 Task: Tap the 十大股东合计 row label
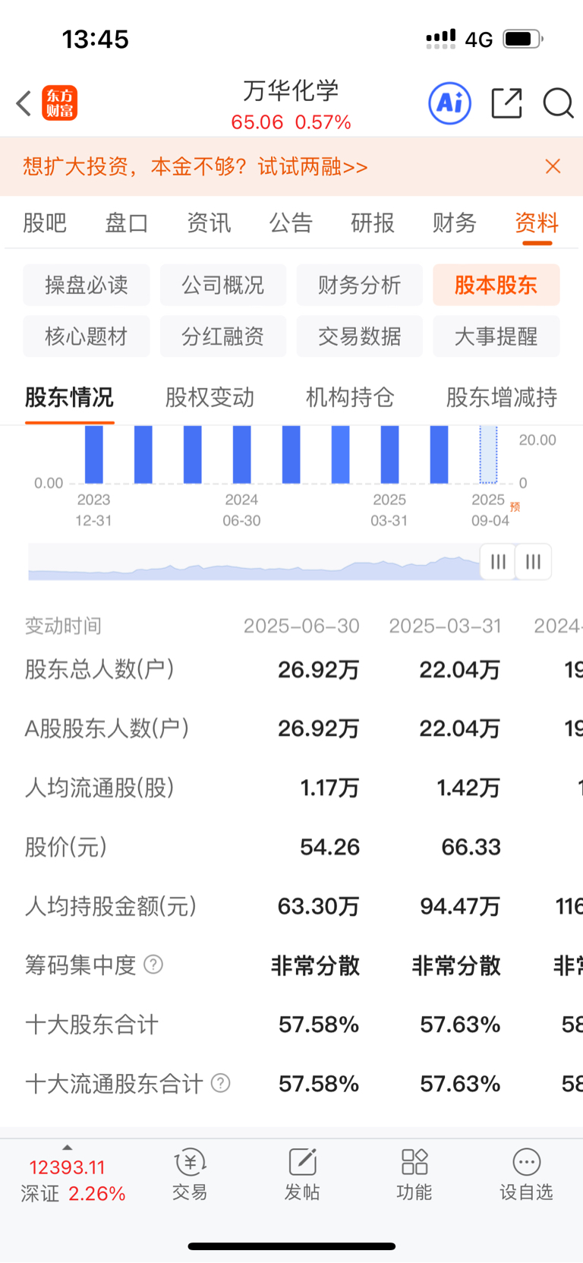click(x=92, y=1025)
